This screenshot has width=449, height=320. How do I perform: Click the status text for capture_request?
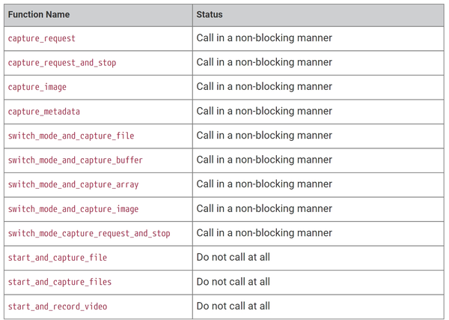[x=264, y=38]
